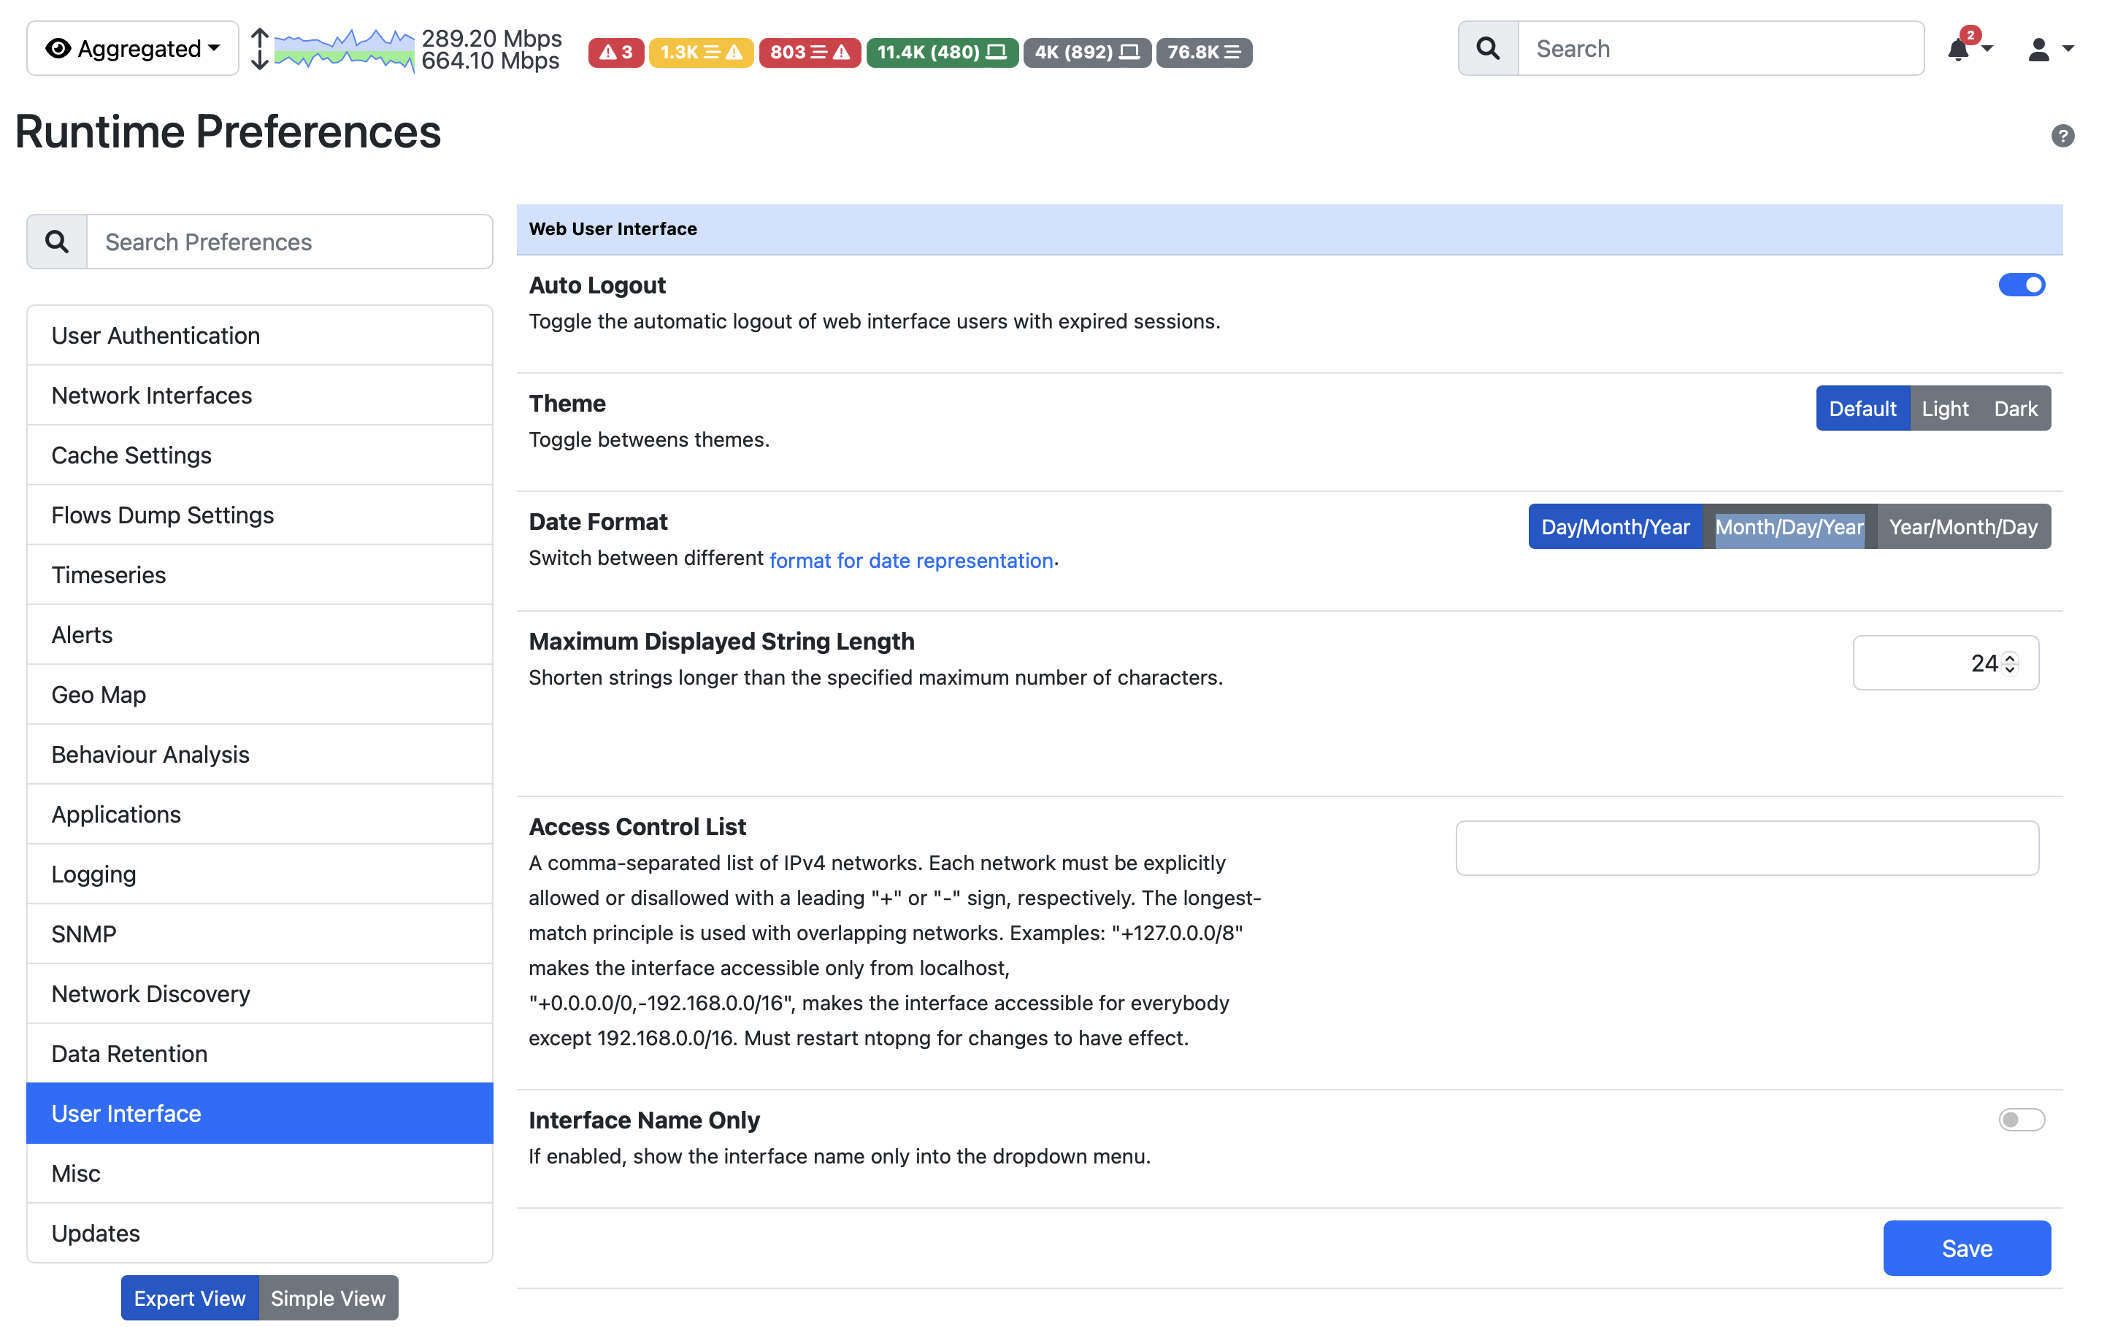Open the Aggregated interface dropdown
2107x1327 pixels.
[x=132, y=48]
